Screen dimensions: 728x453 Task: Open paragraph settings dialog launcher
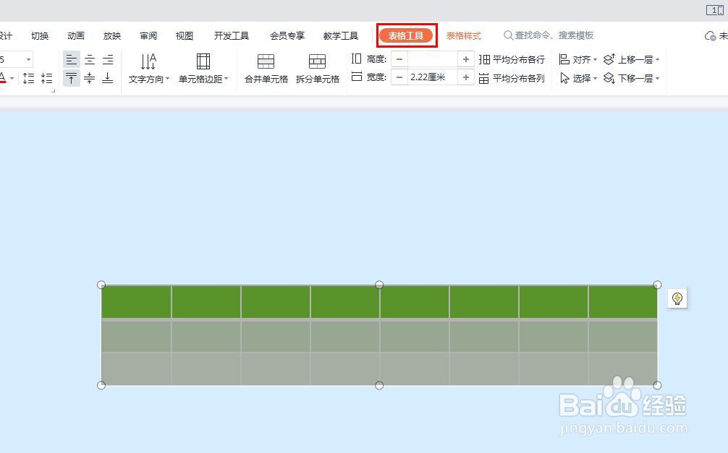point(53,91)
